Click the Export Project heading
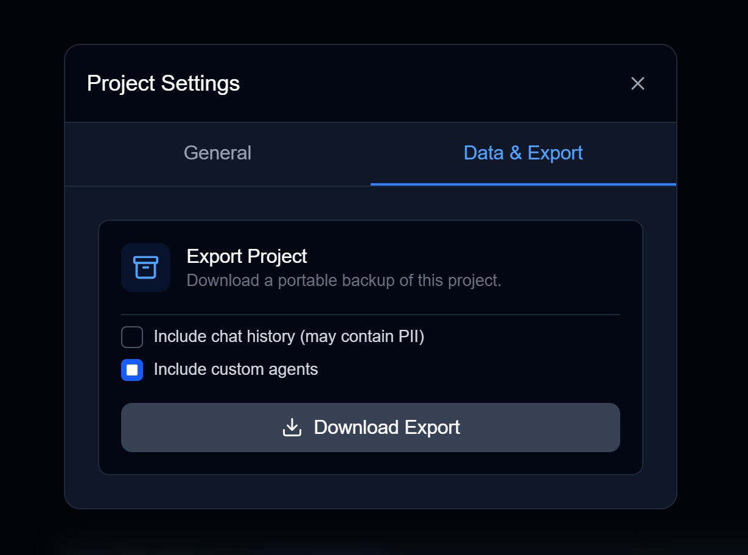 click(247, 256)
